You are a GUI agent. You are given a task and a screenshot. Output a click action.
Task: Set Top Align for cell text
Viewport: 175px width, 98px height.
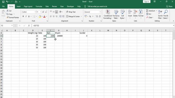tap(51, 12)
